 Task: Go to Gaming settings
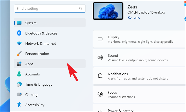click(x=50, y=94)
